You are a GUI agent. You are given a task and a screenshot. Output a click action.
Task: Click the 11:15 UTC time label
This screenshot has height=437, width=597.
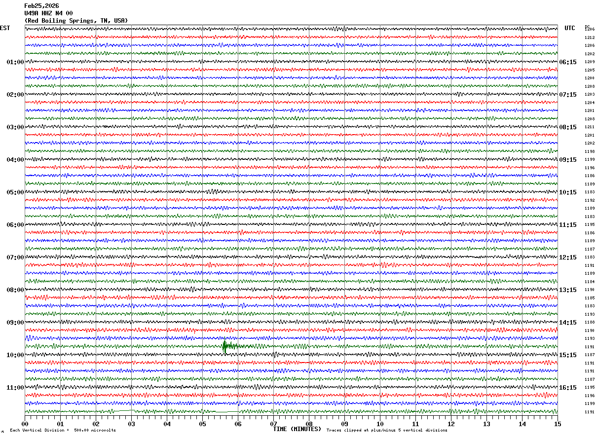[x=568, y=225]
